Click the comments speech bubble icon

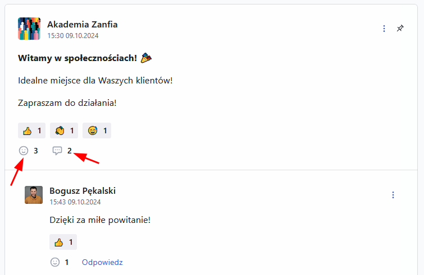point(57,150)
